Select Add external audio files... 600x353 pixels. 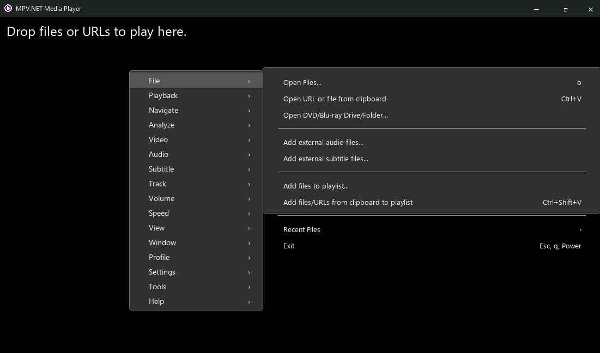[x=432, y=143]
